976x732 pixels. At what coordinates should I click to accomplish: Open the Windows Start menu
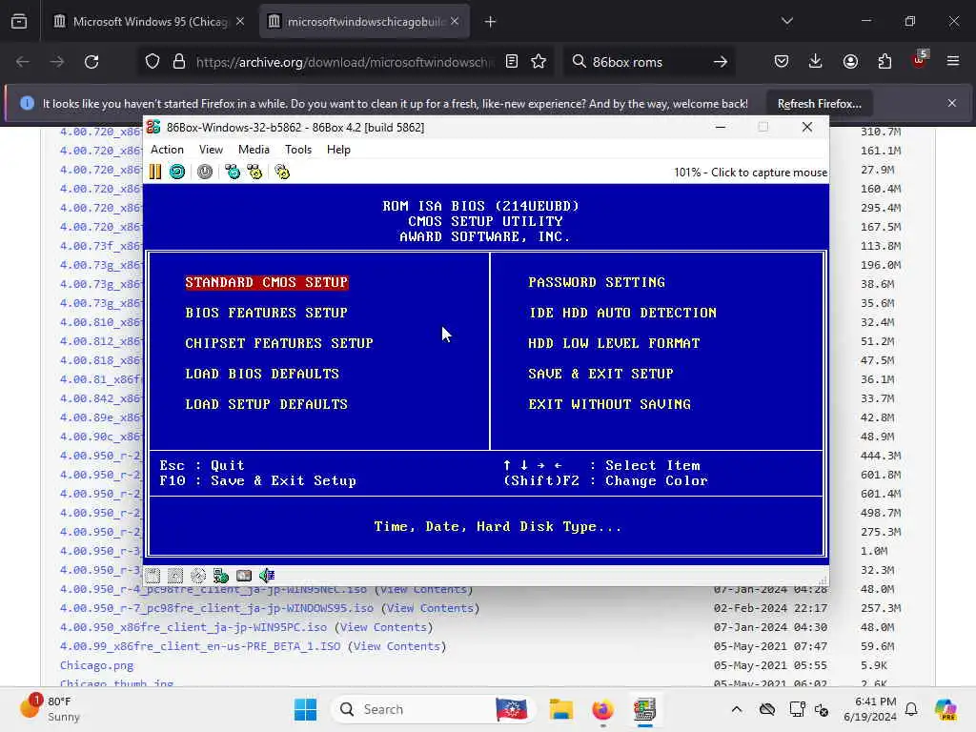[306, 709]
